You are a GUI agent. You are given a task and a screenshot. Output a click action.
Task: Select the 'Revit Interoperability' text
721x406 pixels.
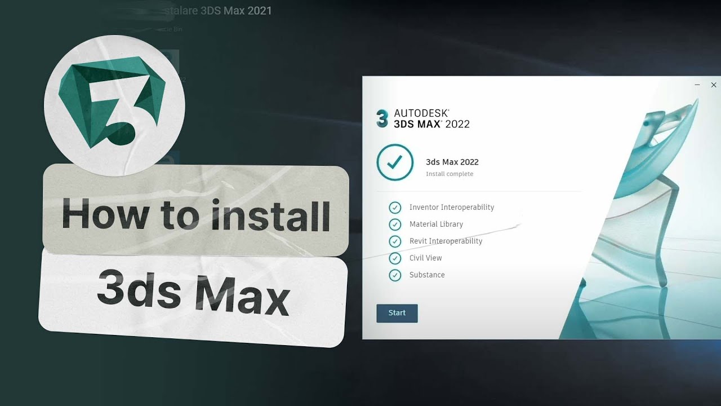[446, 241]
